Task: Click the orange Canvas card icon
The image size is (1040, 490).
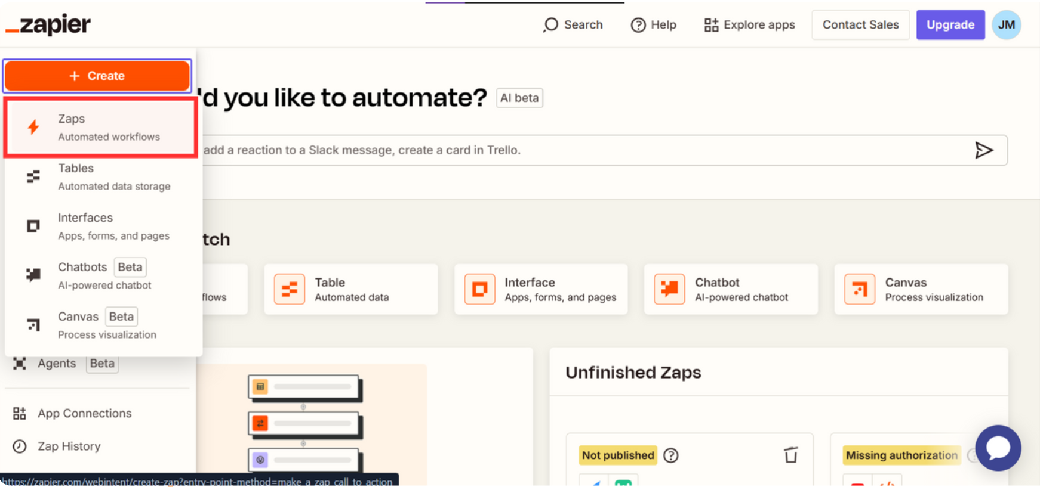Action: pyautogui.click(x=860, y=289)
